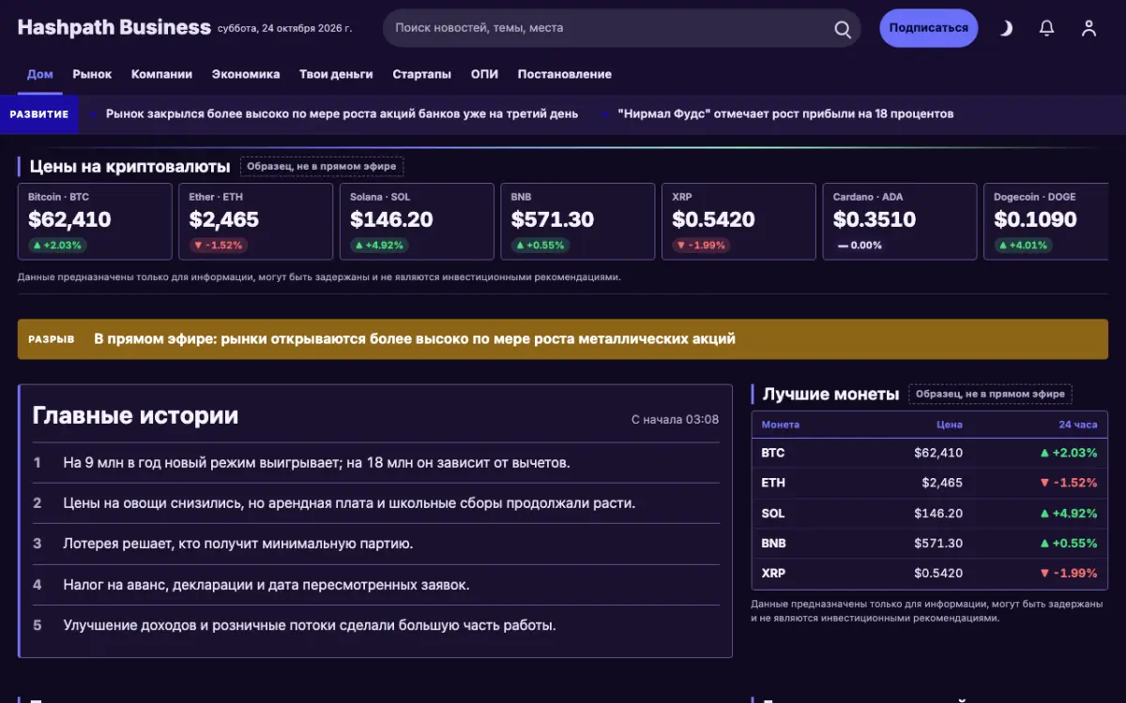Viewport: 1126px width, 703px height.
Task: Toggle dark mode moon icon
Action: pyautogui.click(x=1006, y=28)
